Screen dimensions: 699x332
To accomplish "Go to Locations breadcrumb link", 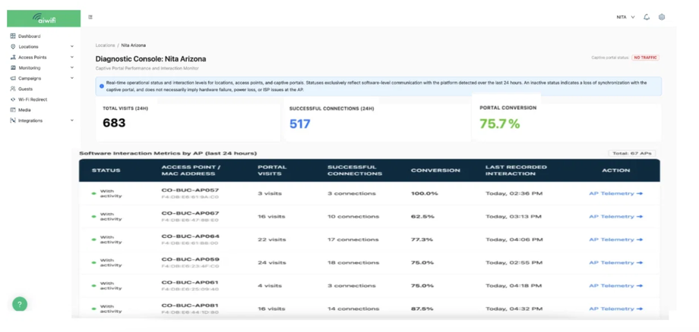I will (x=105, y=45).
